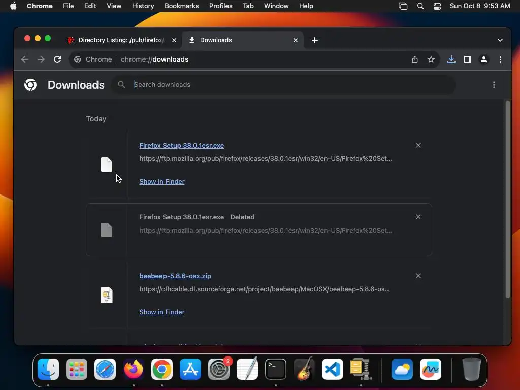Close the Downloads tab
This screenshot has width=520, height=390.
coord(296,40)
